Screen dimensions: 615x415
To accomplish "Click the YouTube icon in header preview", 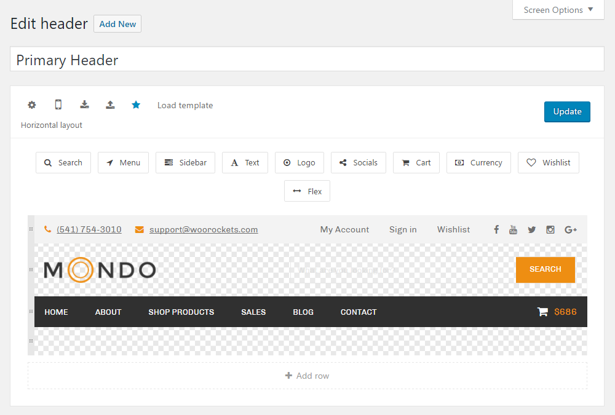I will (x=514, y=229).
